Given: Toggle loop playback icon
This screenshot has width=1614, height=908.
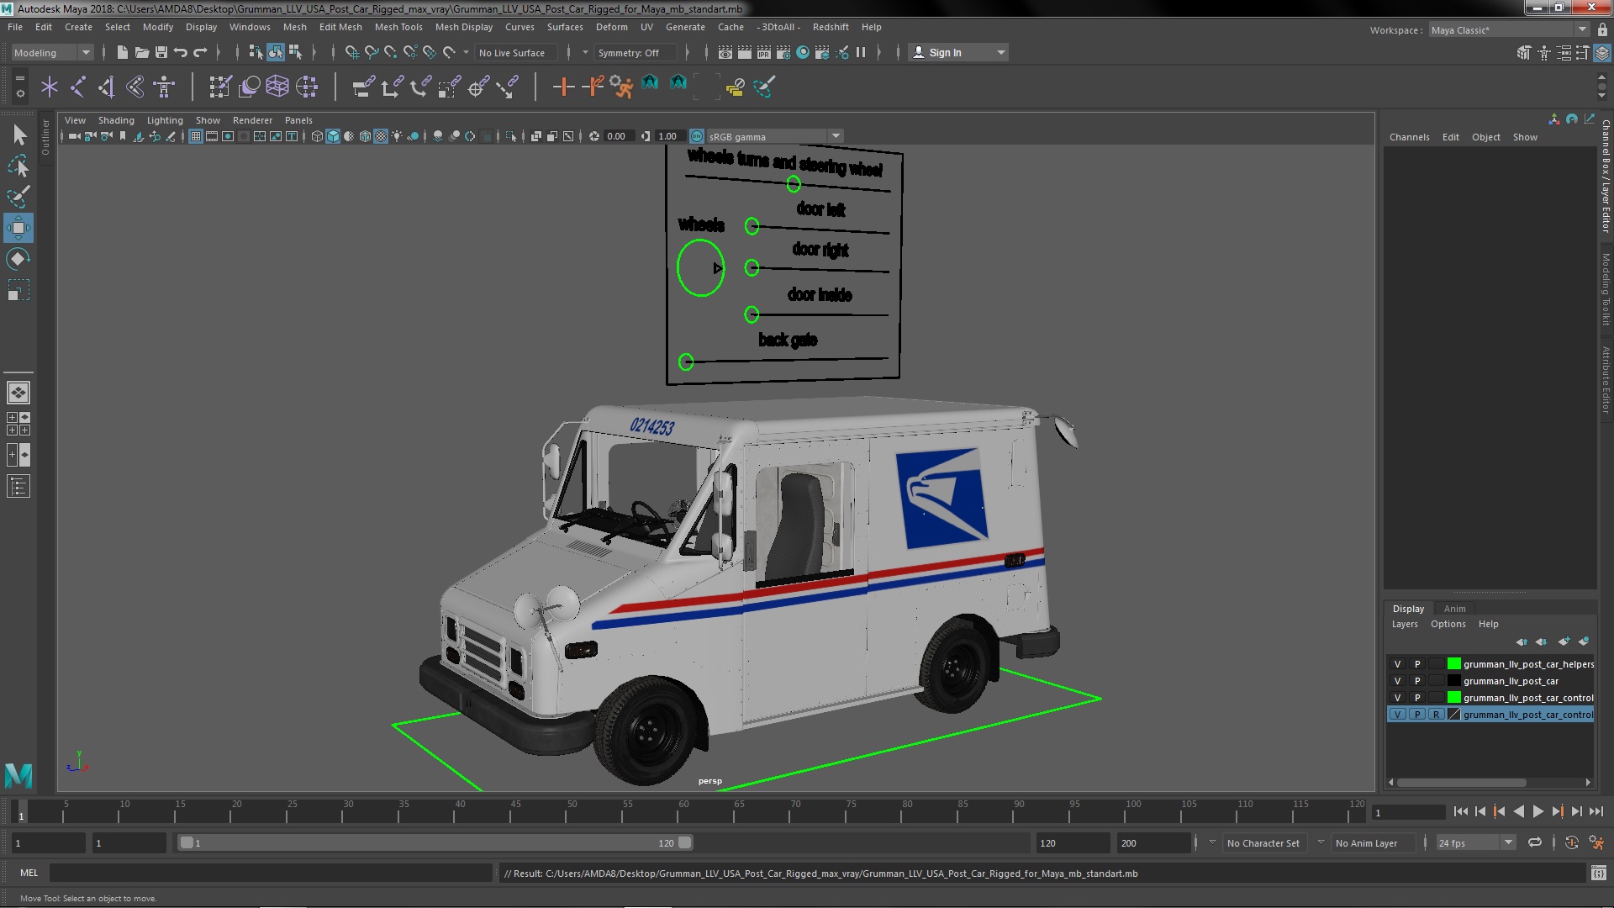Looking at the screenshot, I should (x=1535, y=842).
